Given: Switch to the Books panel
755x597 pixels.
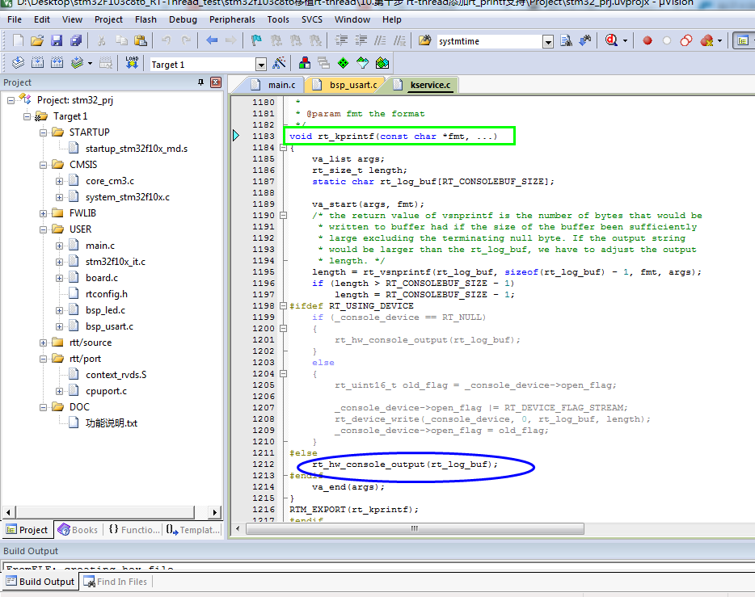Looking at the screenshot, I should point(78,529).
